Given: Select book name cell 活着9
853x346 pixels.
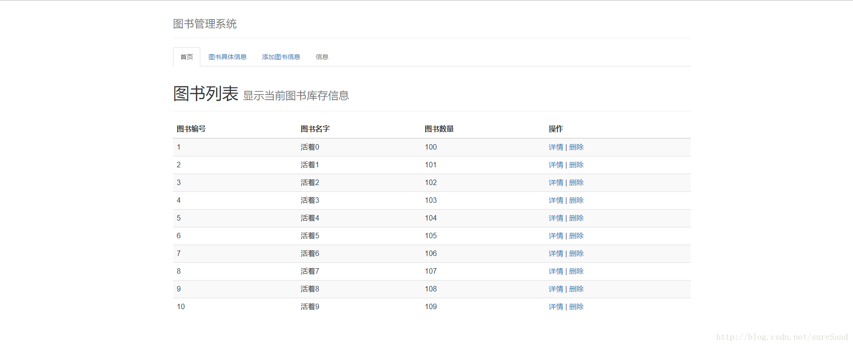Looking at the screenshot, I should tap(310, 307).
